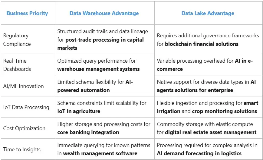
Task: Click the Business Priority column header
Action: click(27, 13)
